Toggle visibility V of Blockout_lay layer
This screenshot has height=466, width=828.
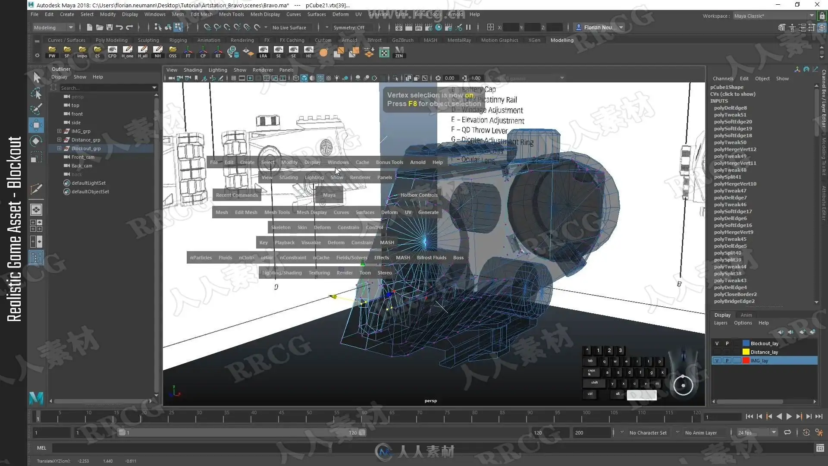click(717, 343)
